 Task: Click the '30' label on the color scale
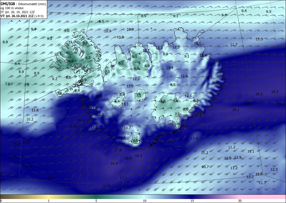(240, 201)
